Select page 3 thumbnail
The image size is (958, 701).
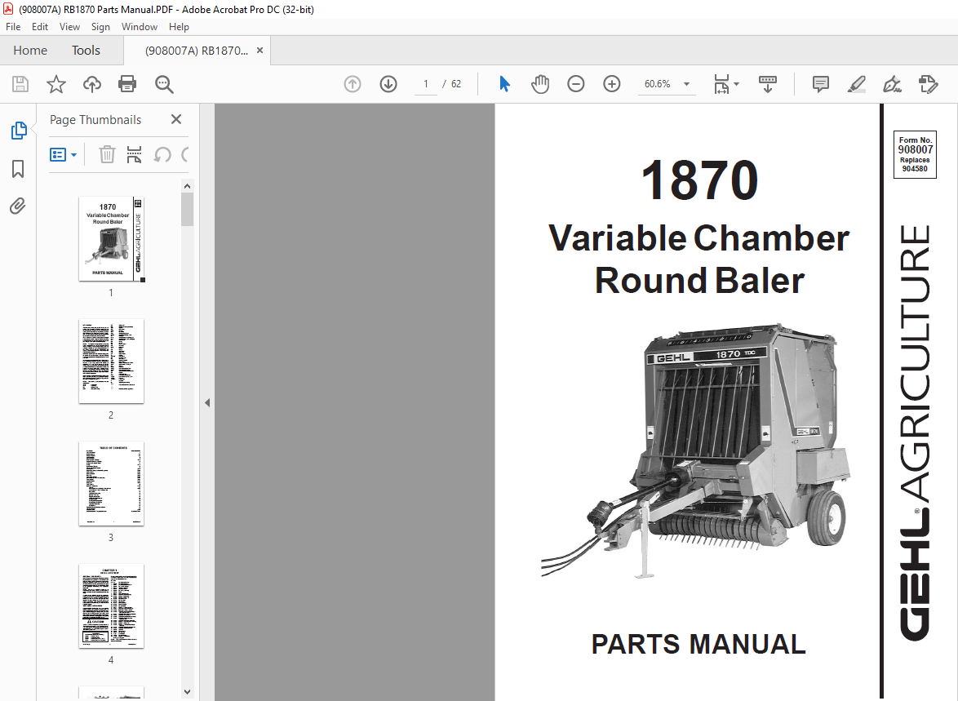[111, 483]
